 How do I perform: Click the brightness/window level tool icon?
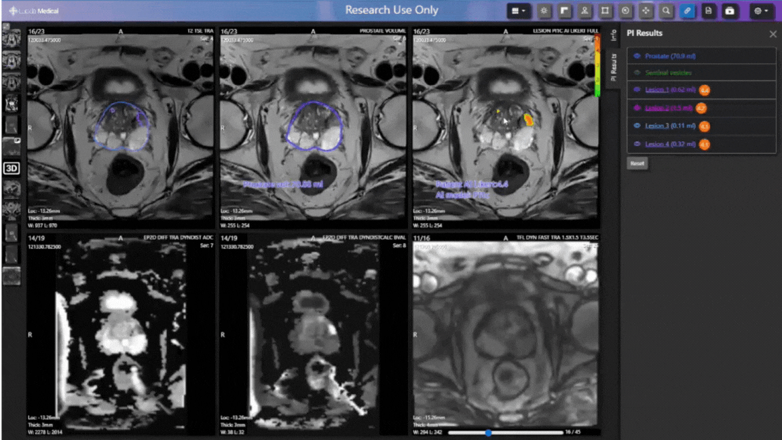(x=544, y=11)
